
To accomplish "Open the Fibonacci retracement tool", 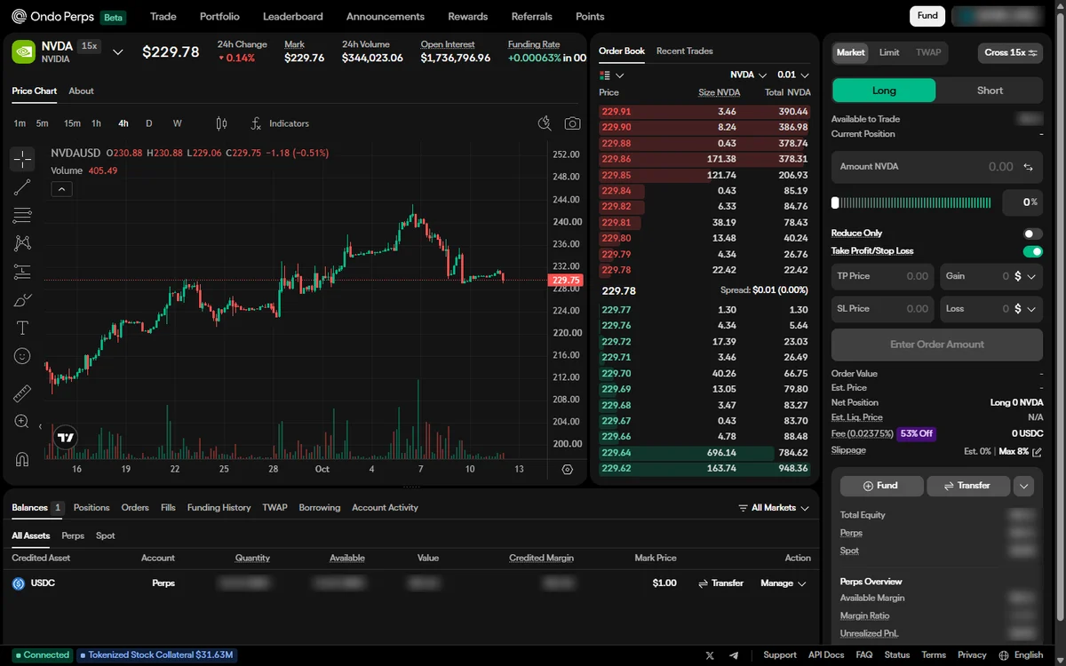I will coord(22,215).
